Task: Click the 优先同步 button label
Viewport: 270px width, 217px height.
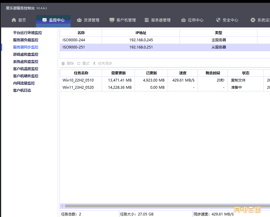Action: coord(105,64)
